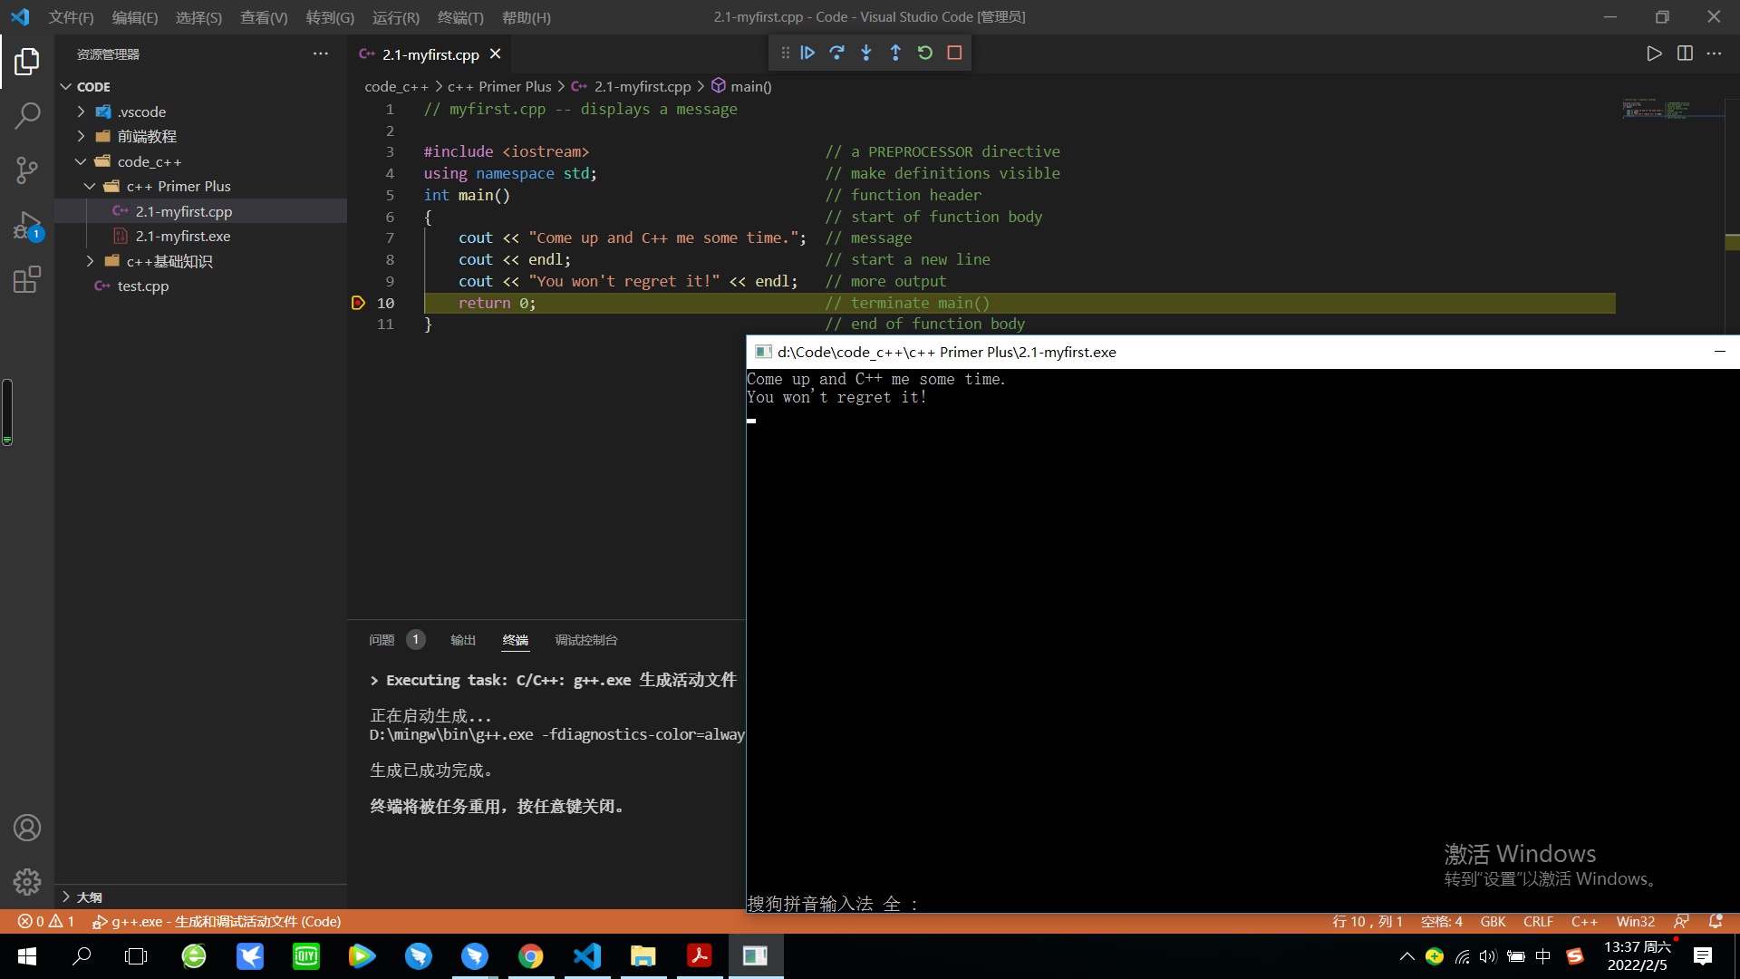Open the Source Control view
1740x979 pixels.
(27, 170)
